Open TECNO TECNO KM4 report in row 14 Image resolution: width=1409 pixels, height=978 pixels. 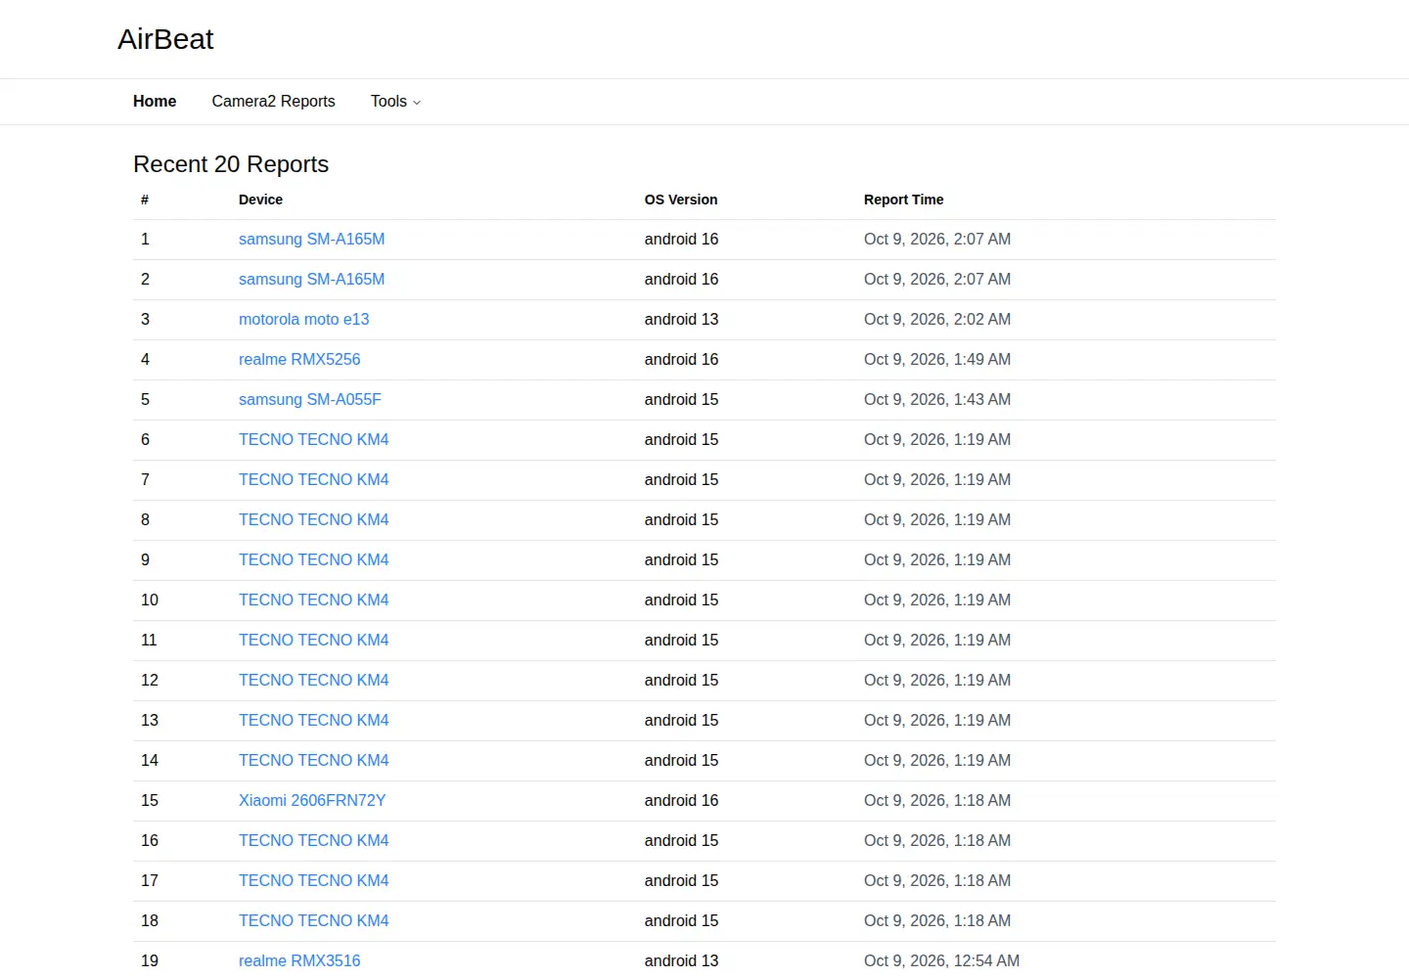314,761
